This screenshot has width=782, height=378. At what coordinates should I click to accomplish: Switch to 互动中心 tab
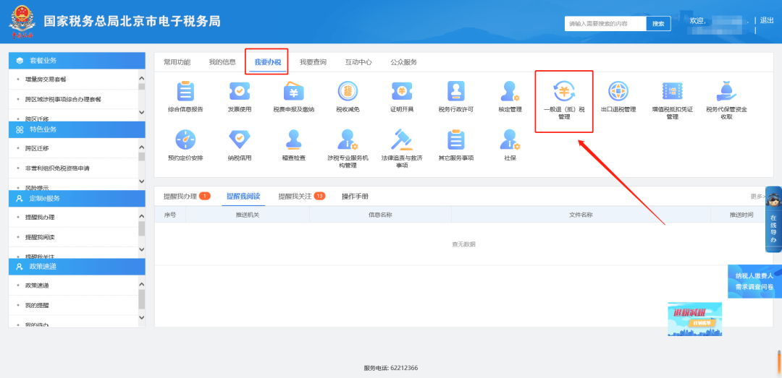358,62
